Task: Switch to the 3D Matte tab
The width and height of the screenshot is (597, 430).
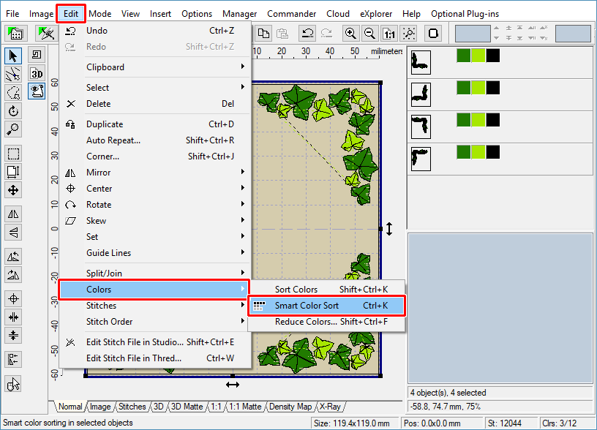Action: click(187, 407)
